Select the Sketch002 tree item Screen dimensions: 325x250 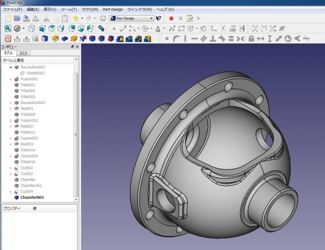pyautogui.click(x=35, y=73)
